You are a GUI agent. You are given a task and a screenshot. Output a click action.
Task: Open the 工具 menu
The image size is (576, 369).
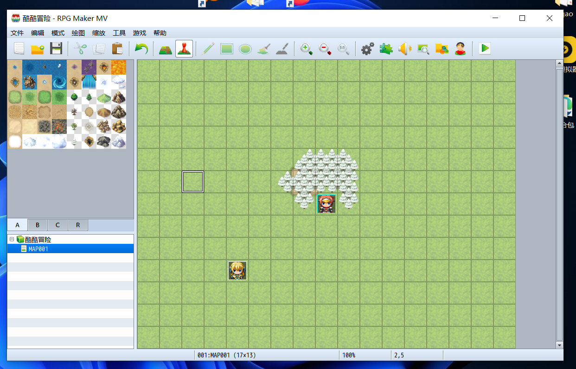tap(119, 33)
